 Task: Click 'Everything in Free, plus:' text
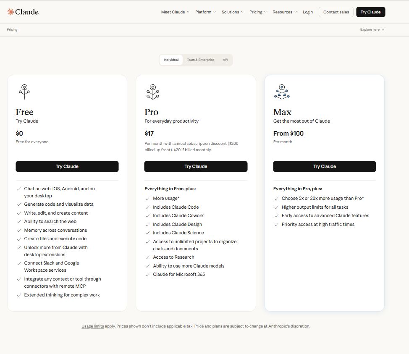pyautogui.click(x=170, y=189)
